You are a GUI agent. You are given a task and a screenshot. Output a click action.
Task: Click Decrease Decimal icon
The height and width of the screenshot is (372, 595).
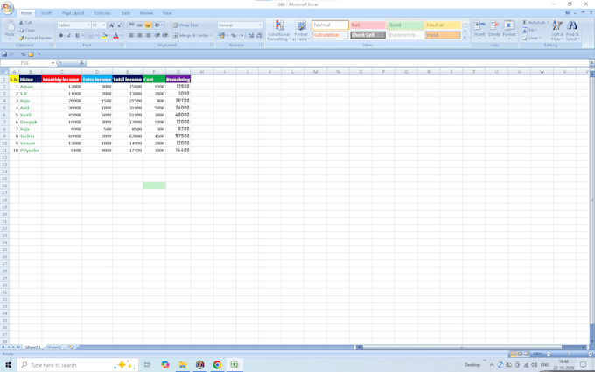[259, 35]
